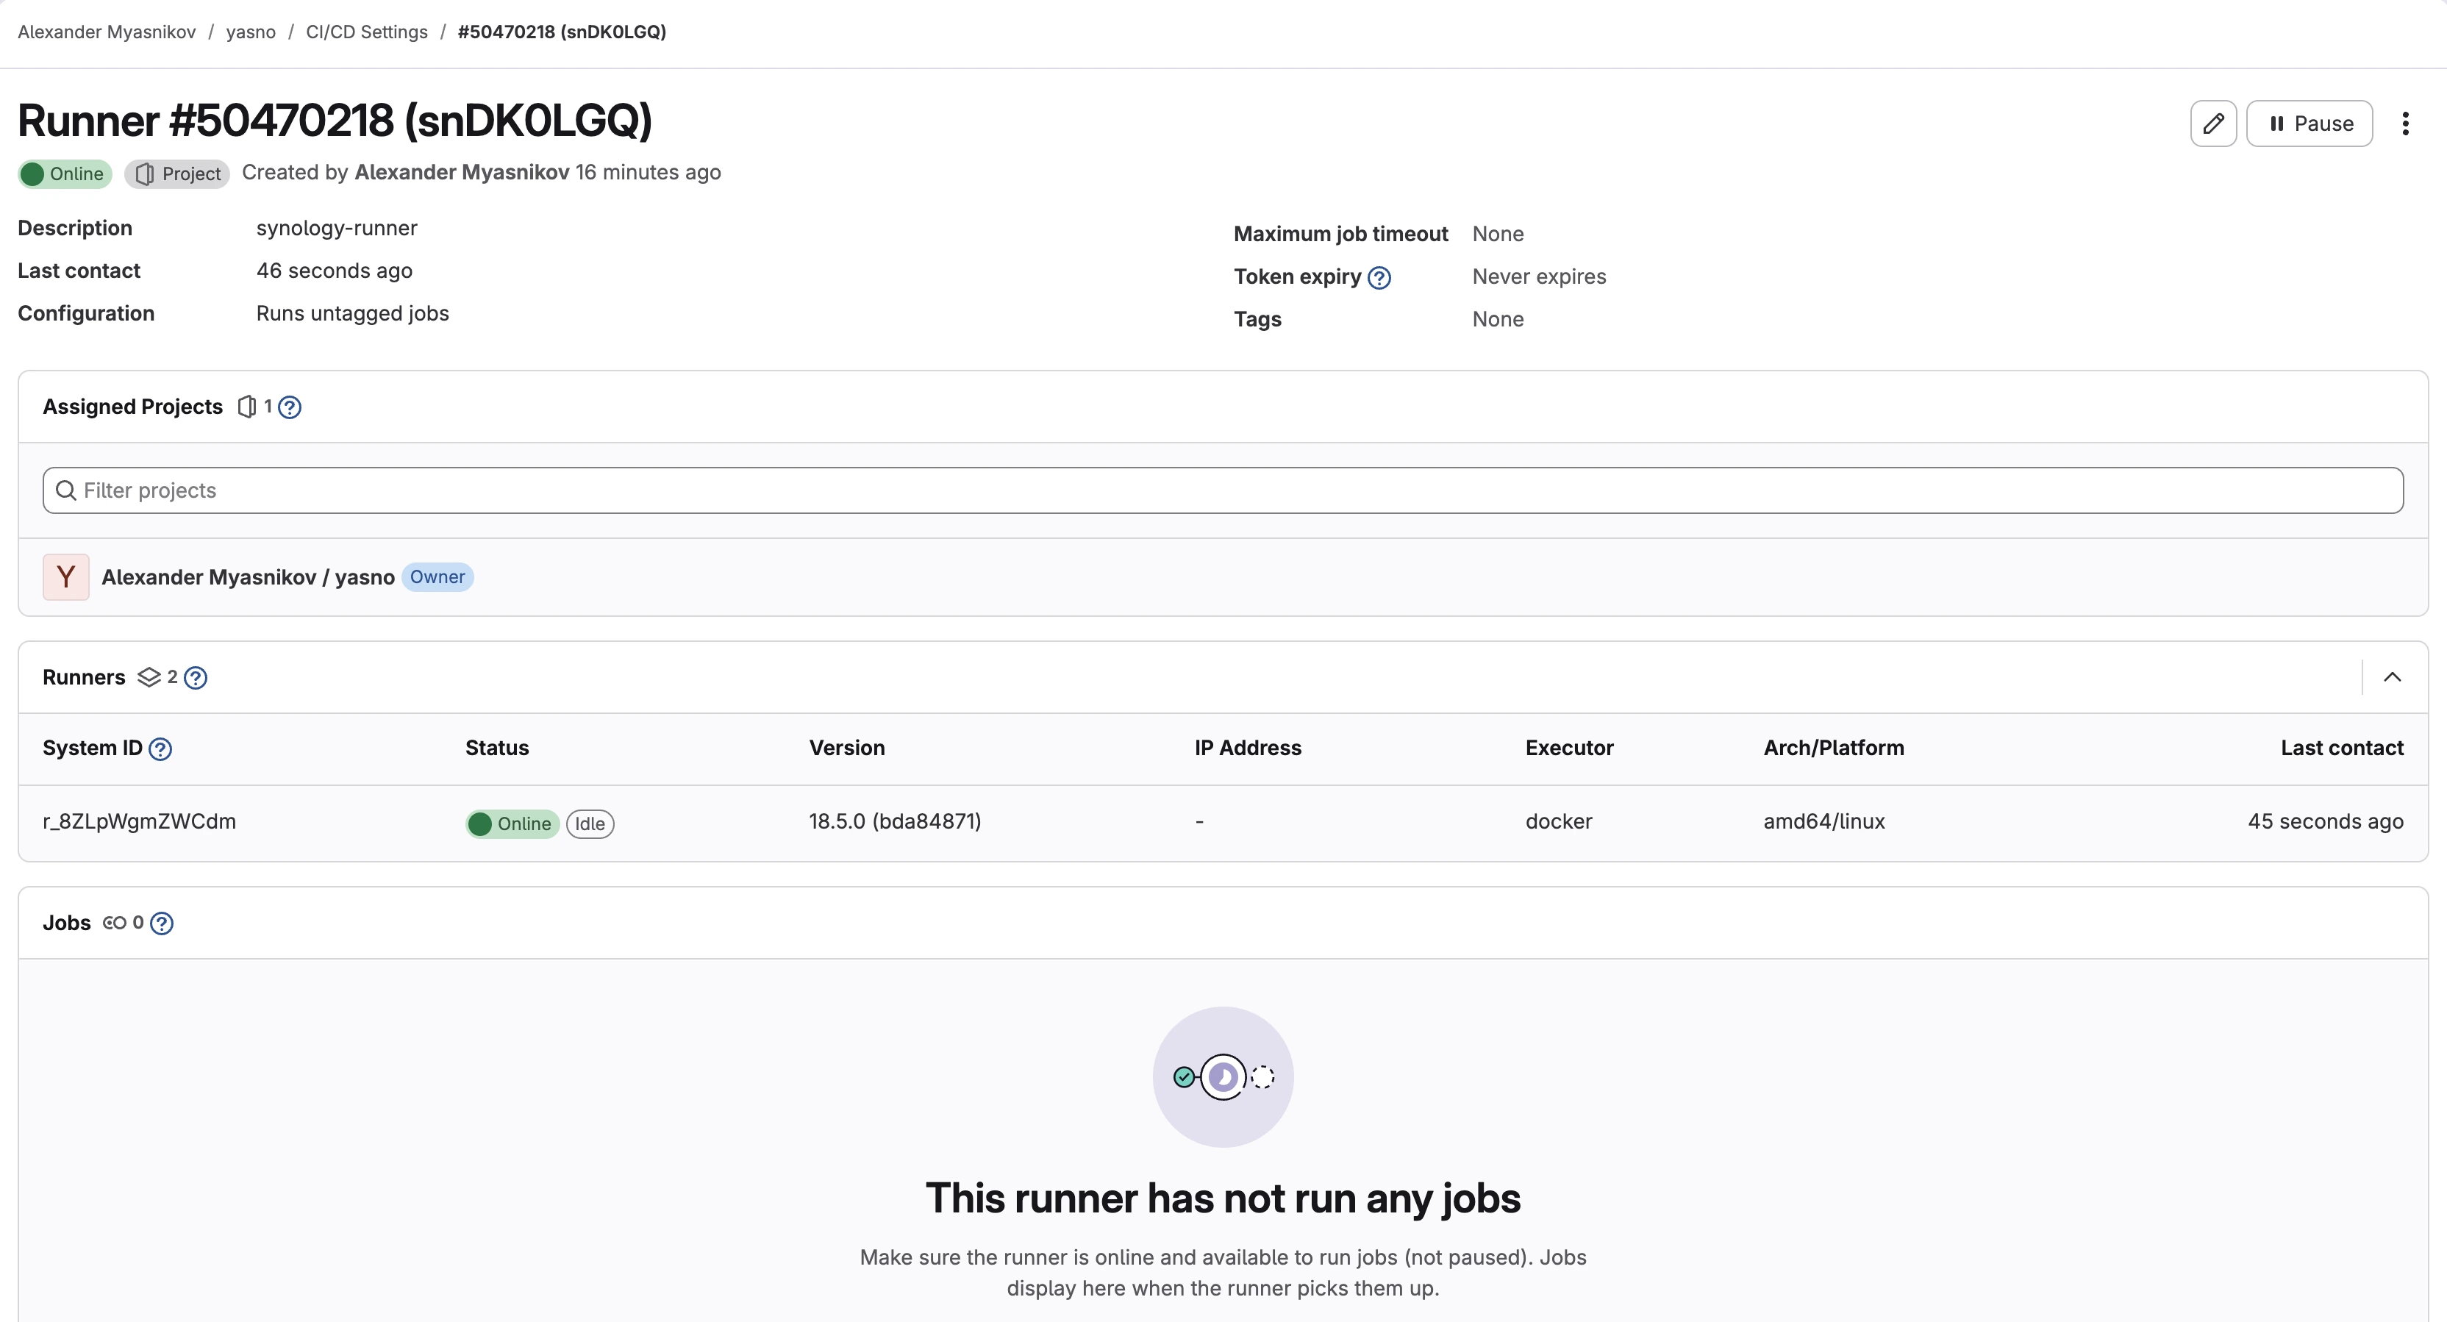2447x1322 pixels.
Task: Click Runners section help icon
Action: click(196, 678)
